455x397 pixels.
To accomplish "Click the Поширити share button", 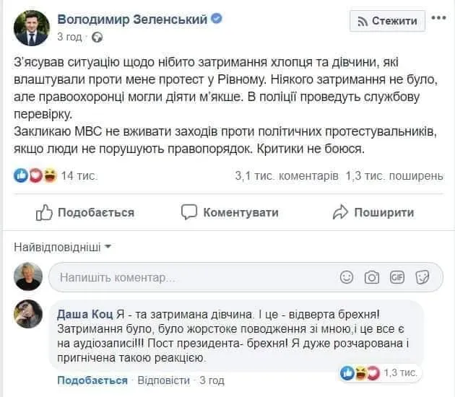I will (373, 212).
